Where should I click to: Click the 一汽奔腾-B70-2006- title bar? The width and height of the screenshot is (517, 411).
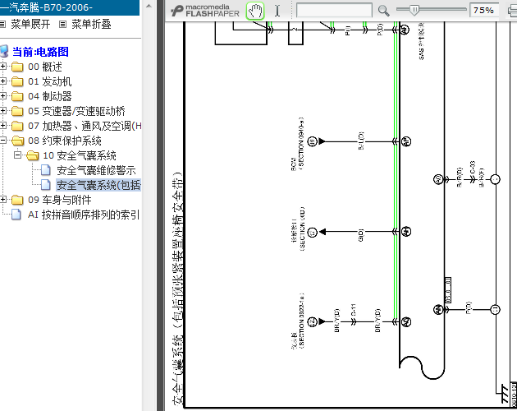pyautogui.click(x=70, y=7)
